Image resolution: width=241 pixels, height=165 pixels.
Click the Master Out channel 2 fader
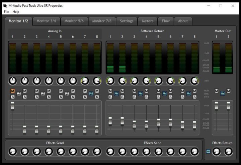[228, 105]
